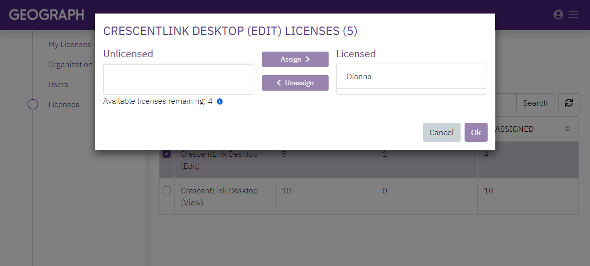Click the 'Available licenses remaining: 4' text
This screenshot has width=590, height=266.
tap(158, 101)
